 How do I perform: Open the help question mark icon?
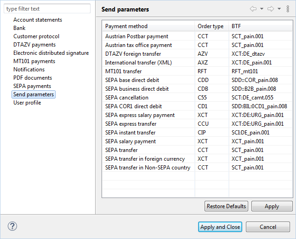12,226
